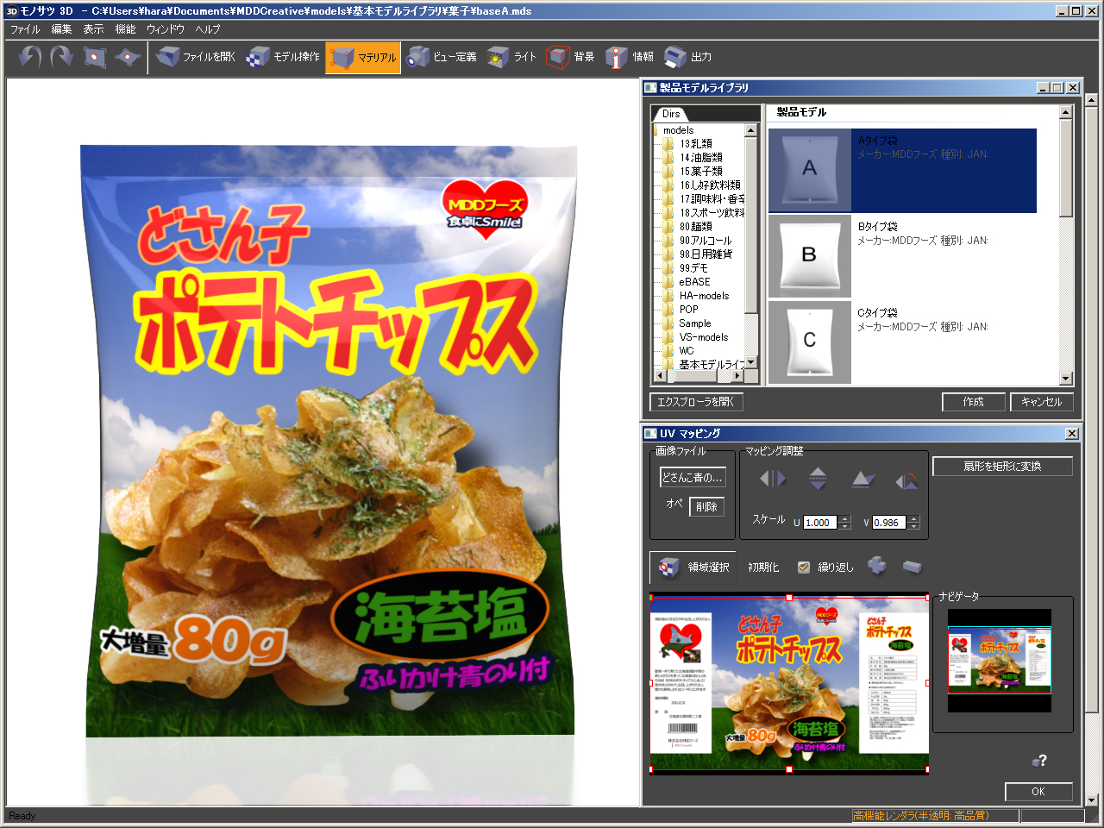Open the 情報 information panel

[630, 57]
